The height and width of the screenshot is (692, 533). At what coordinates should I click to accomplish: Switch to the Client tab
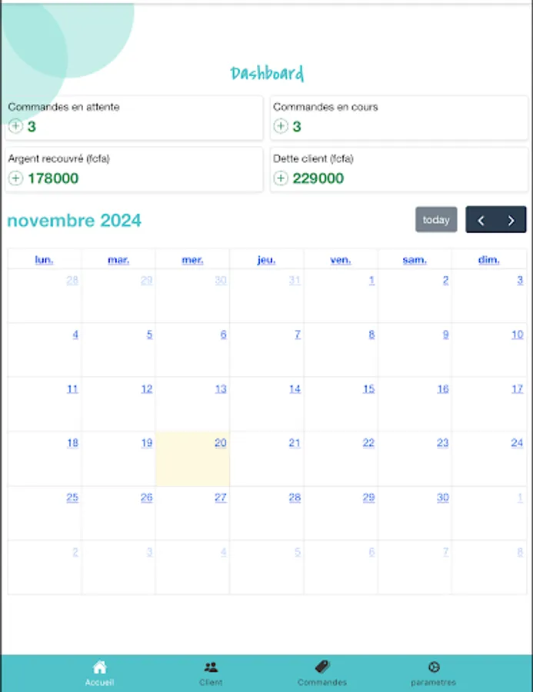coord(211,673)
